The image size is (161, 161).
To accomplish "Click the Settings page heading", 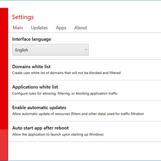I will coord(23,17).
